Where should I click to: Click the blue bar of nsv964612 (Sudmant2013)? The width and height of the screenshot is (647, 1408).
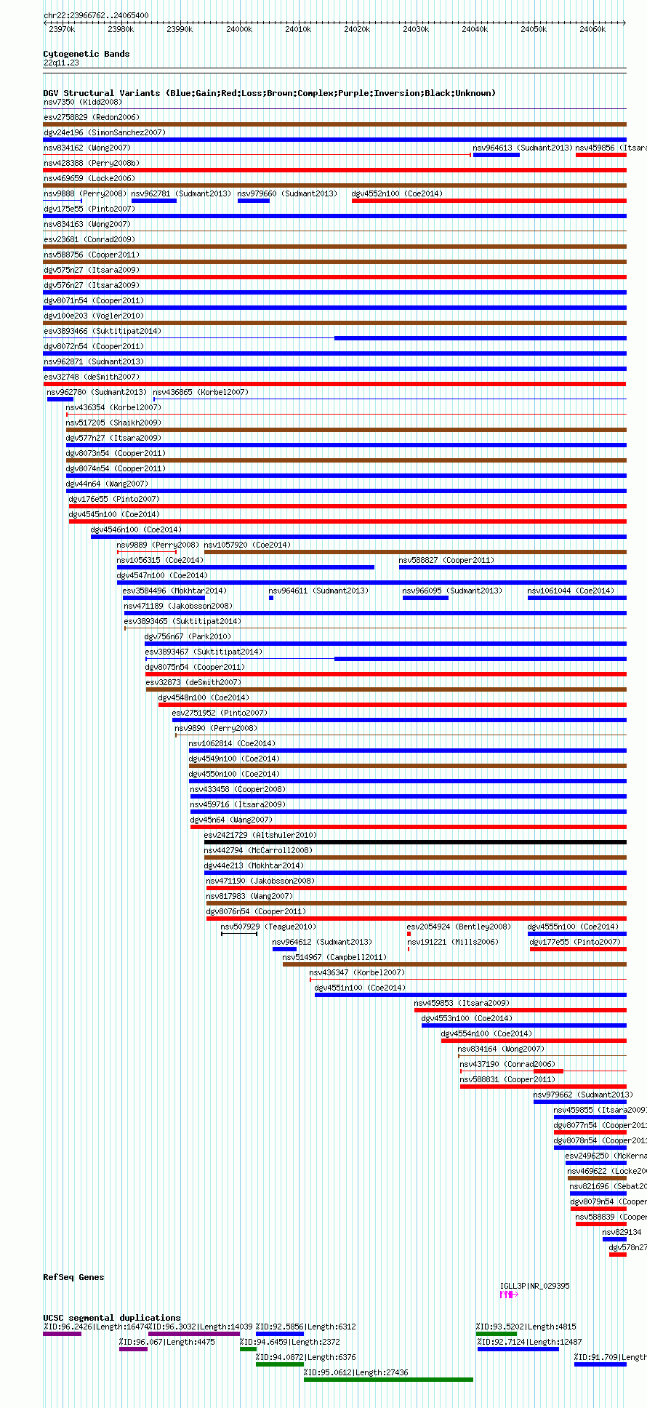click(x=284, y=949)
